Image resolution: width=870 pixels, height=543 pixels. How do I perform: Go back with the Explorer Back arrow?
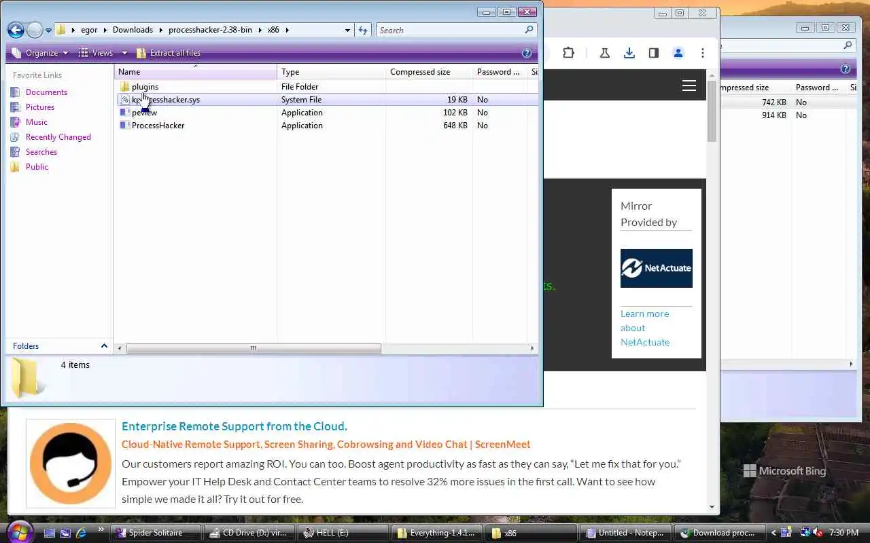(x=16, y=30)
